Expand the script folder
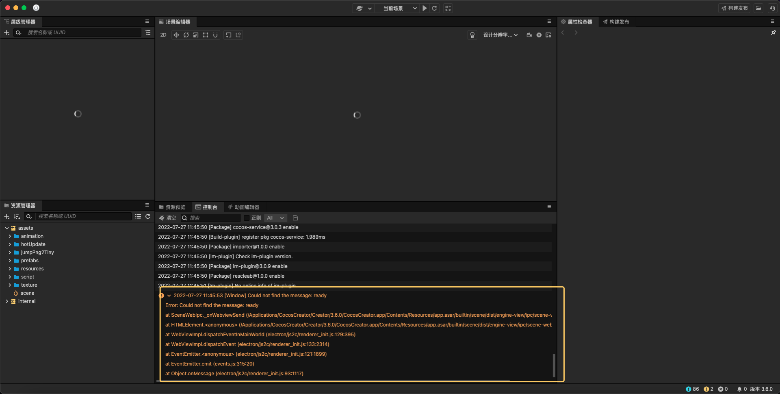The height and width of the screenshot is (394, 780). 10,277
